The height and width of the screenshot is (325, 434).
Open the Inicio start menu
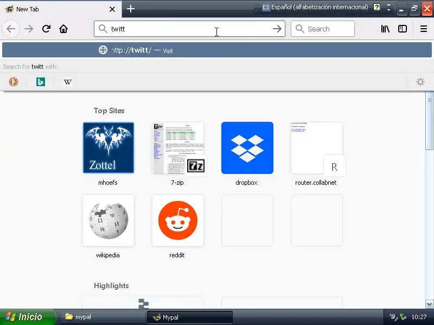tap(28, 317)
